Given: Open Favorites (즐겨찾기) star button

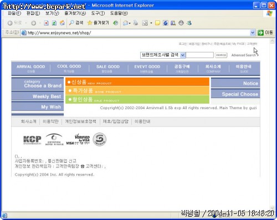Looking at the screenshot, I should (x=98, y=23).
